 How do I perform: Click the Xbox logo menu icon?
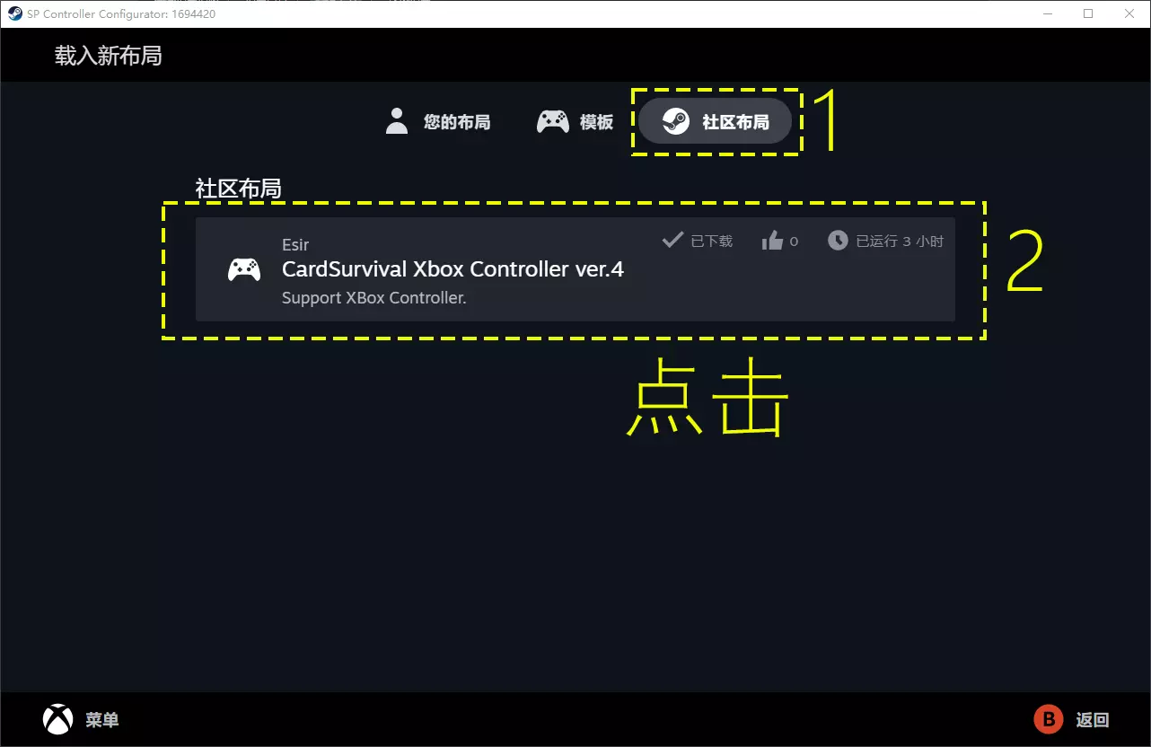58,719
